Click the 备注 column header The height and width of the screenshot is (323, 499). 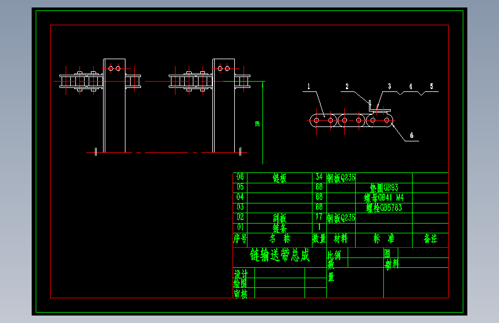pos(431,239)
